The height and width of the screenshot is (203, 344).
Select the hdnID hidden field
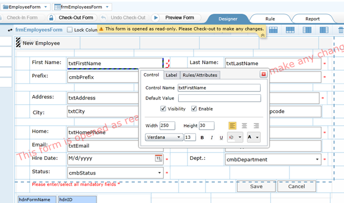point(77,199)
